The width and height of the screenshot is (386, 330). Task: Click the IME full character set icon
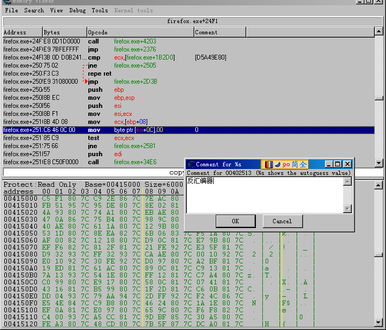tap(303, 164)
